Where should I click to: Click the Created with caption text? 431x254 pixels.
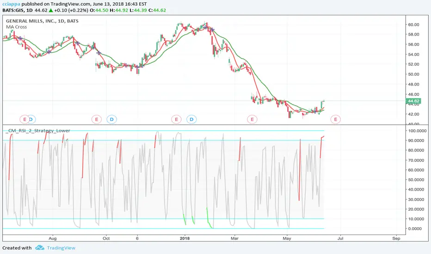17,248
